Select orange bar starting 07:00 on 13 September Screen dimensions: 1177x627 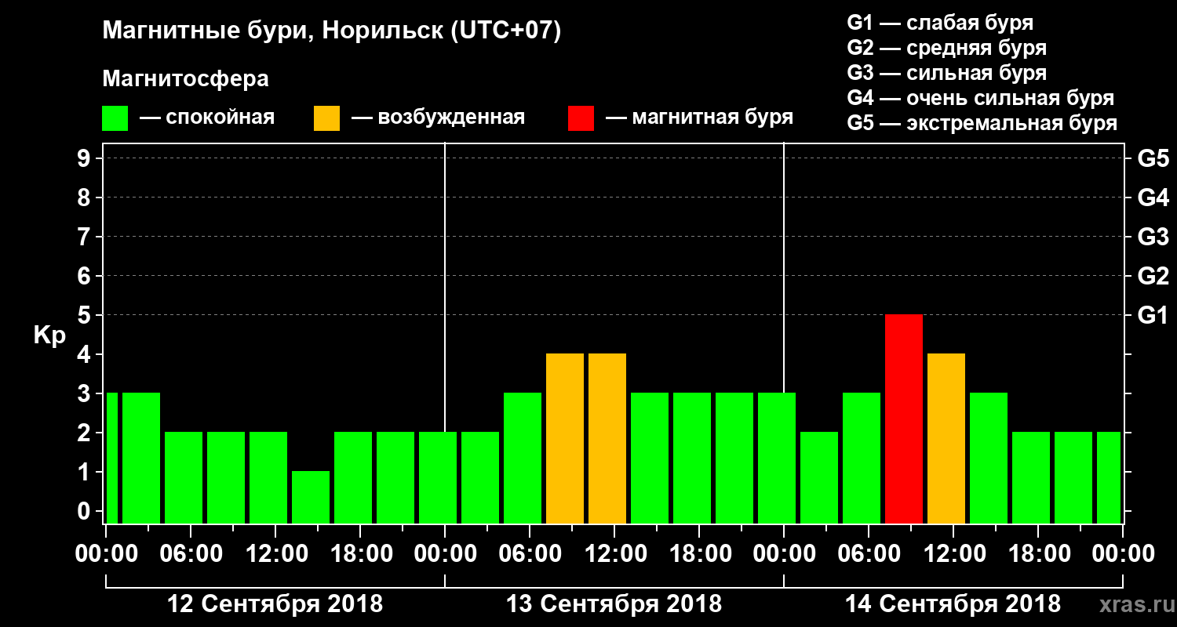click(x=565, y=438)
